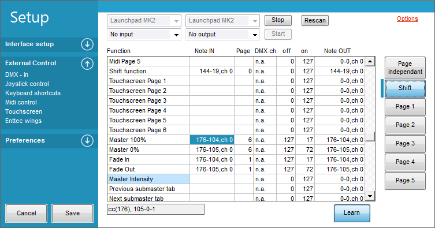Open the No output dropdown

point(222,35)
